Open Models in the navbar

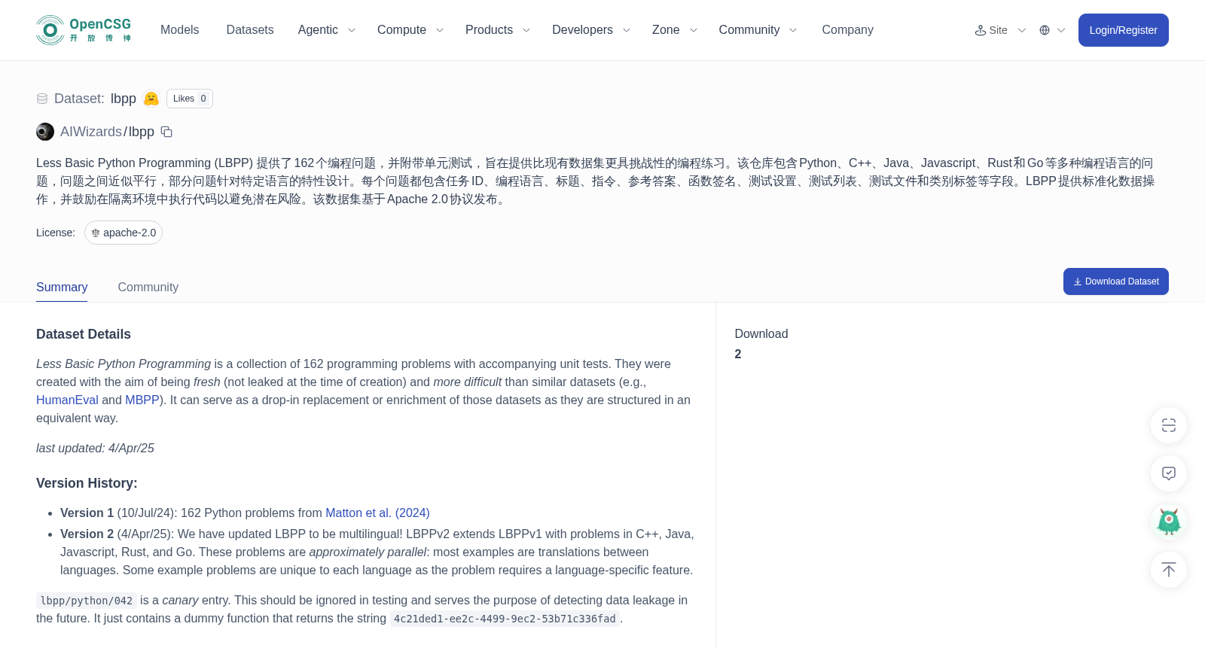pyautogui.click(x=180, y=30)
